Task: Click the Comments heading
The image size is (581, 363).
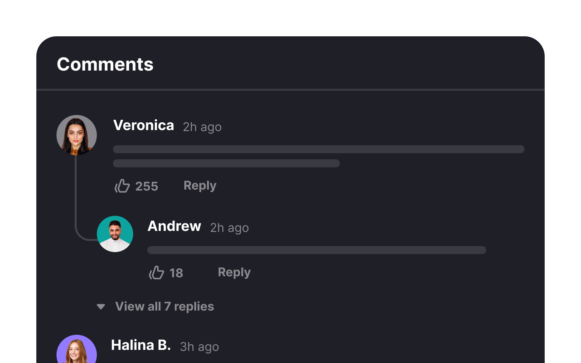Action: [105, 64]
